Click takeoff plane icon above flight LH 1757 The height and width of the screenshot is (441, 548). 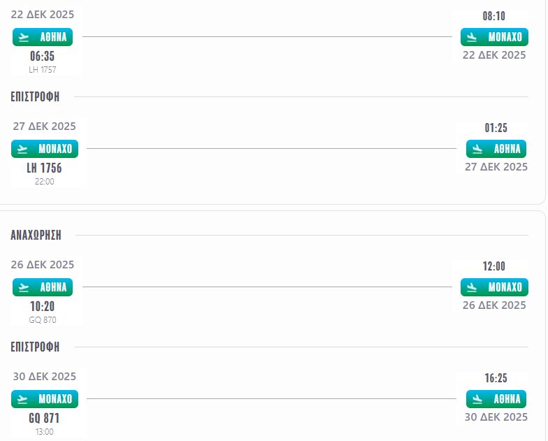point(24,37)
